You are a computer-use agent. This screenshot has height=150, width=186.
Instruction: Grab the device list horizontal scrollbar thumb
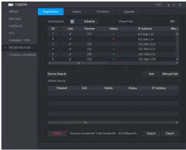[x=79, y=63]
